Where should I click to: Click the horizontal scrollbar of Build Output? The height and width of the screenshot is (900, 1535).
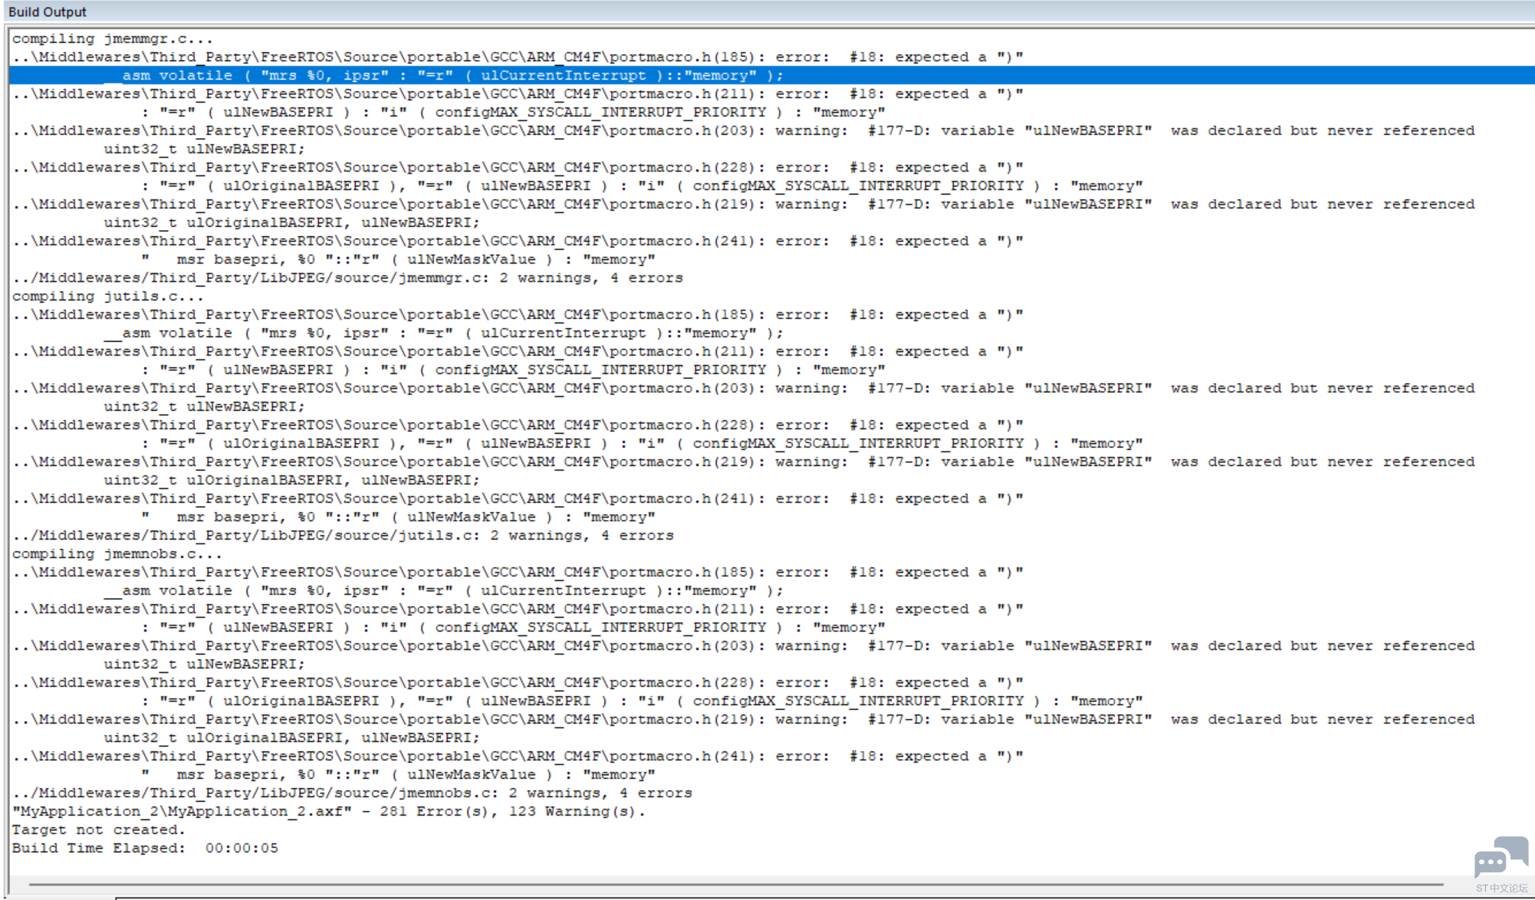coord(736,884)
